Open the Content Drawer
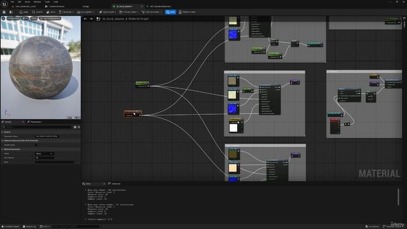407x229 pixels. click(x=10, y=226)
